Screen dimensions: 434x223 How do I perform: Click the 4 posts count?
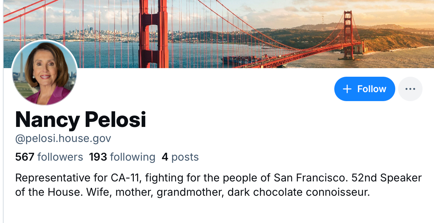tap(180, 157)
